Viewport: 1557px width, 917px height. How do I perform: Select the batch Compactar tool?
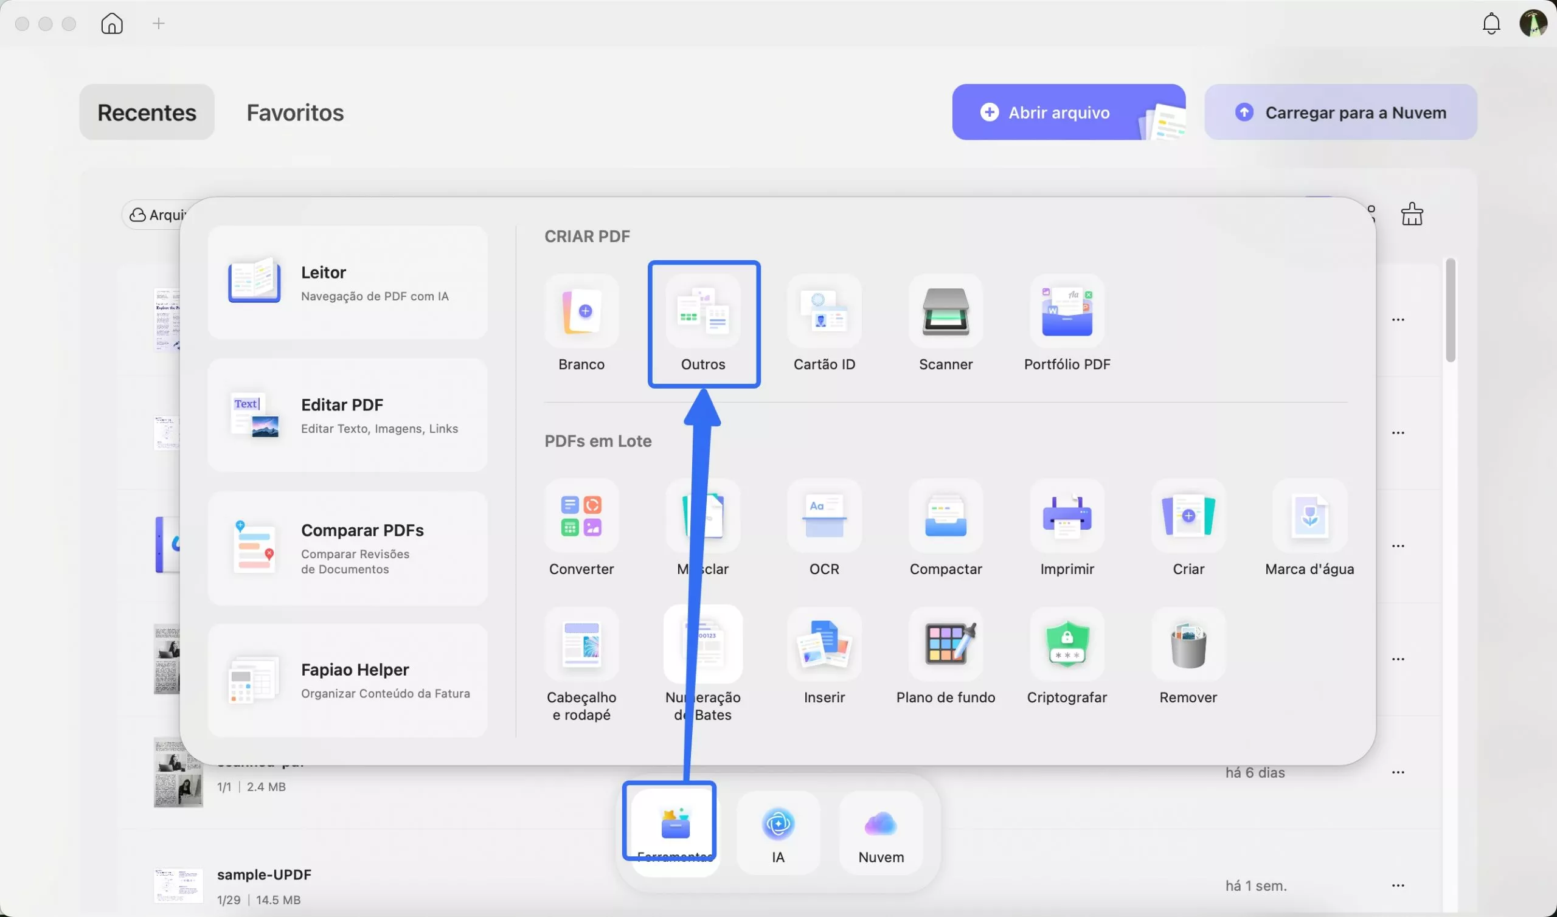945,516
